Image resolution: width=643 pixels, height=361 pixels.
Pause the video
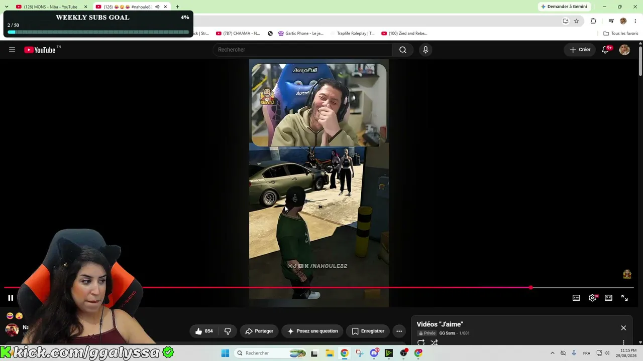coord(11,298)
